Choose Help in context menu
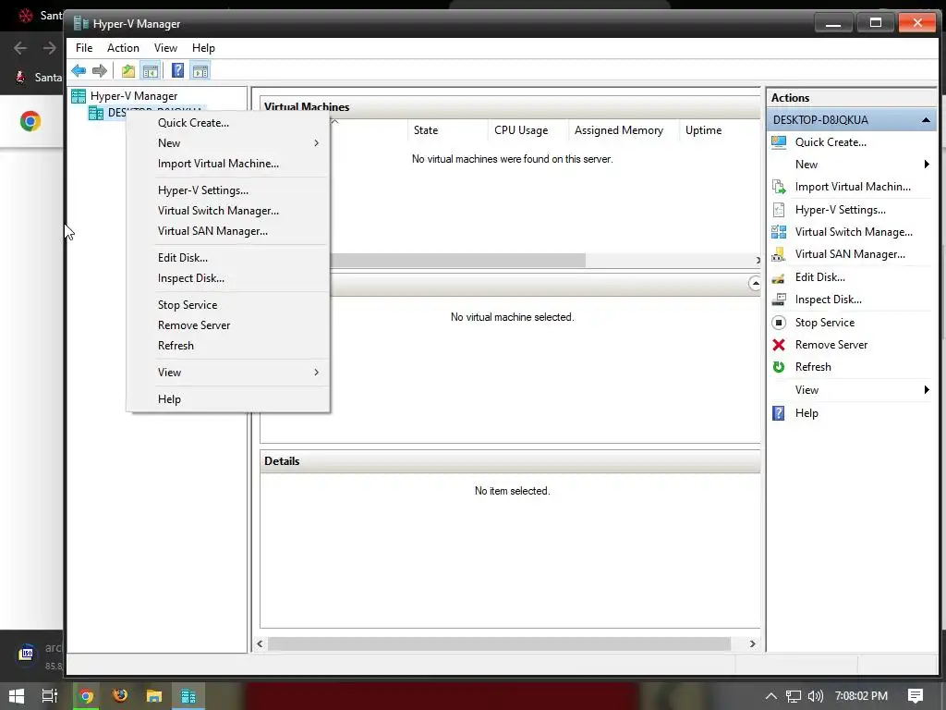This screenshot has width=946, height=710. (229, 399)
